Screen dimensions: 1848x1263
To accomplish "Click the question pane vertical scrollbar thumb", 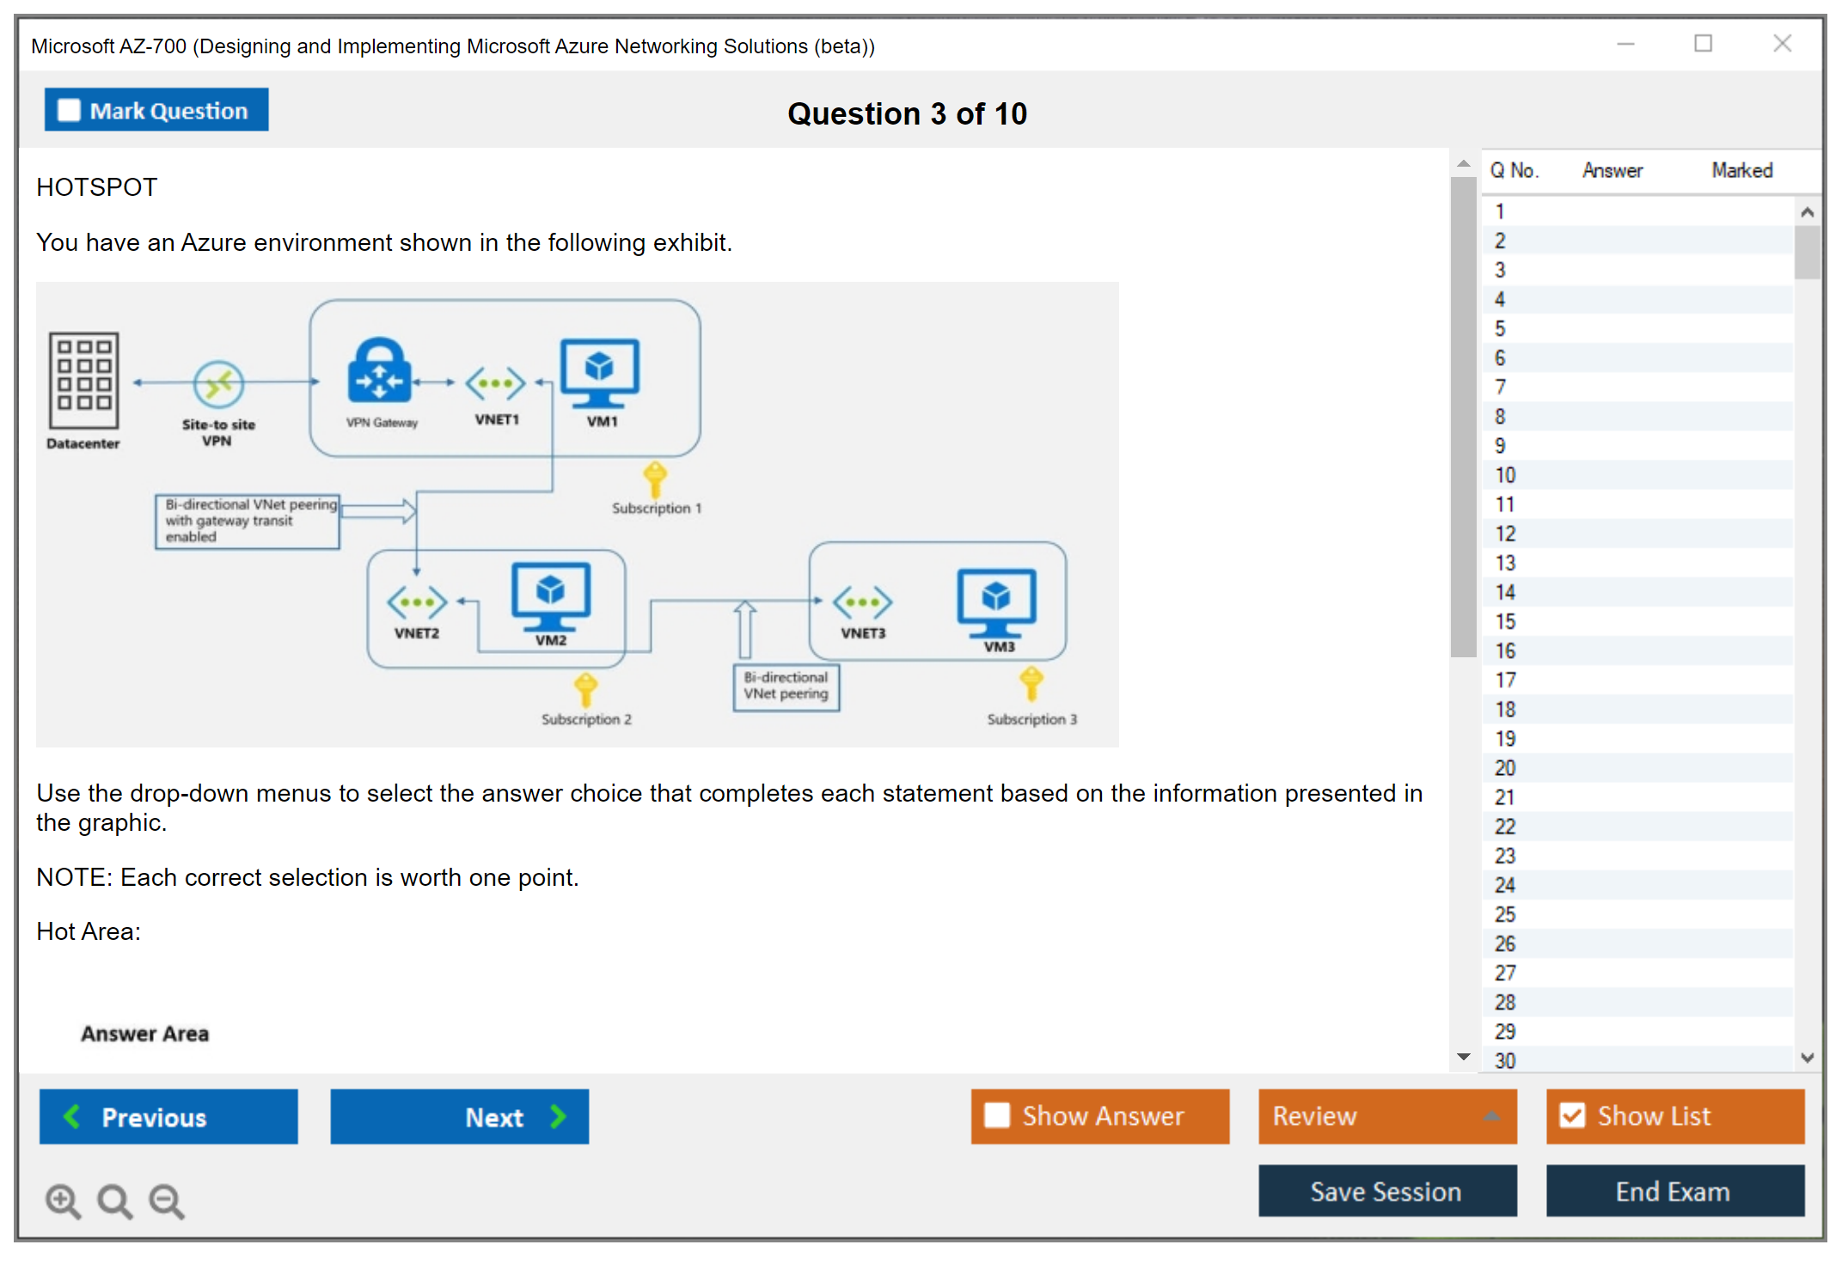I will 1463,417.
